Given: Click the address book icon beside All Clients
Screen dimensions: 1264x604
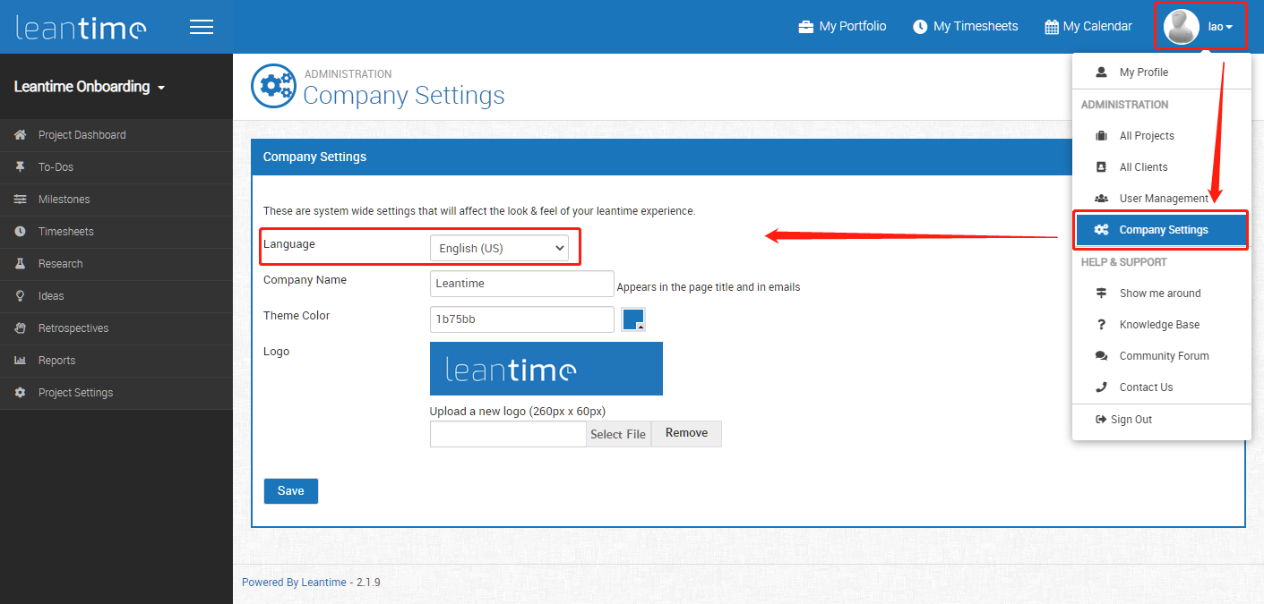Looking at the screenshot, I should [1101, 167].
